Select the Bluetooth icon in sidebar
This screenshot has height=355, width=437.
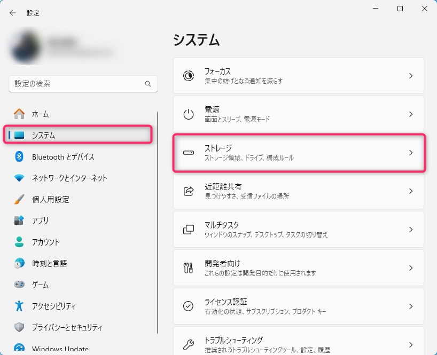coord(19,156)
